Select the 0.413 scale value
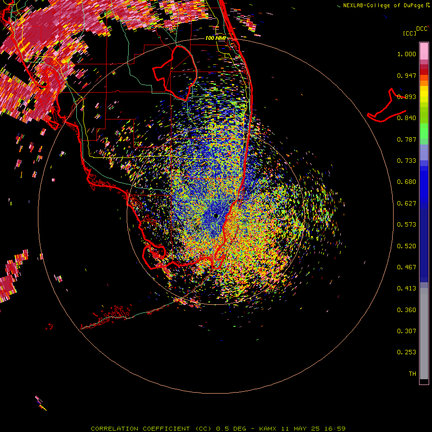Image resolution: width=432 pixels, height=432 pixels. (x=407, y=288)
